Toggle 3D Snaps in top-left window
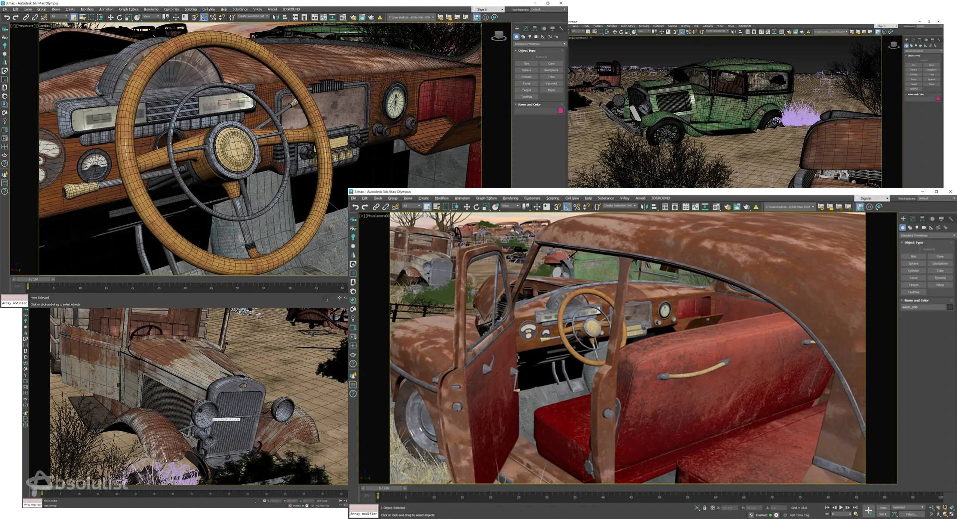This screenshot has height=519, width=957. click(195, 17)
